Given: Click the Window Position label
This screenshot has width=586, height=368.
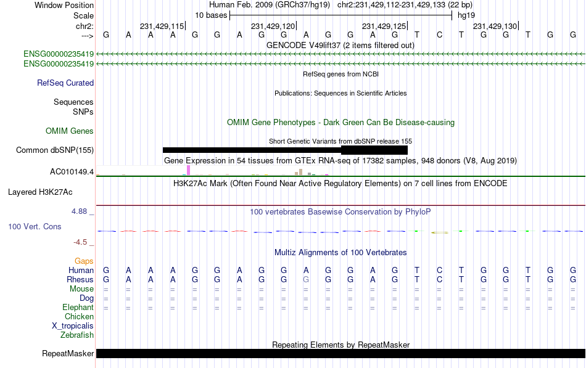Looking at the screenshot, I should tap(64, 5).
